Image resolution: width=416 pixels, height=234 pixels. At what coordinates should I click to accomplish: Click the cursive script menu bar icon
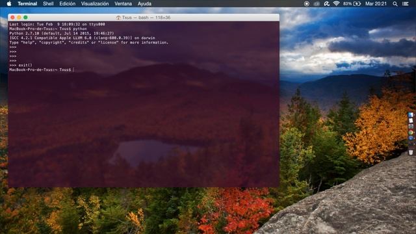[326, 4]
